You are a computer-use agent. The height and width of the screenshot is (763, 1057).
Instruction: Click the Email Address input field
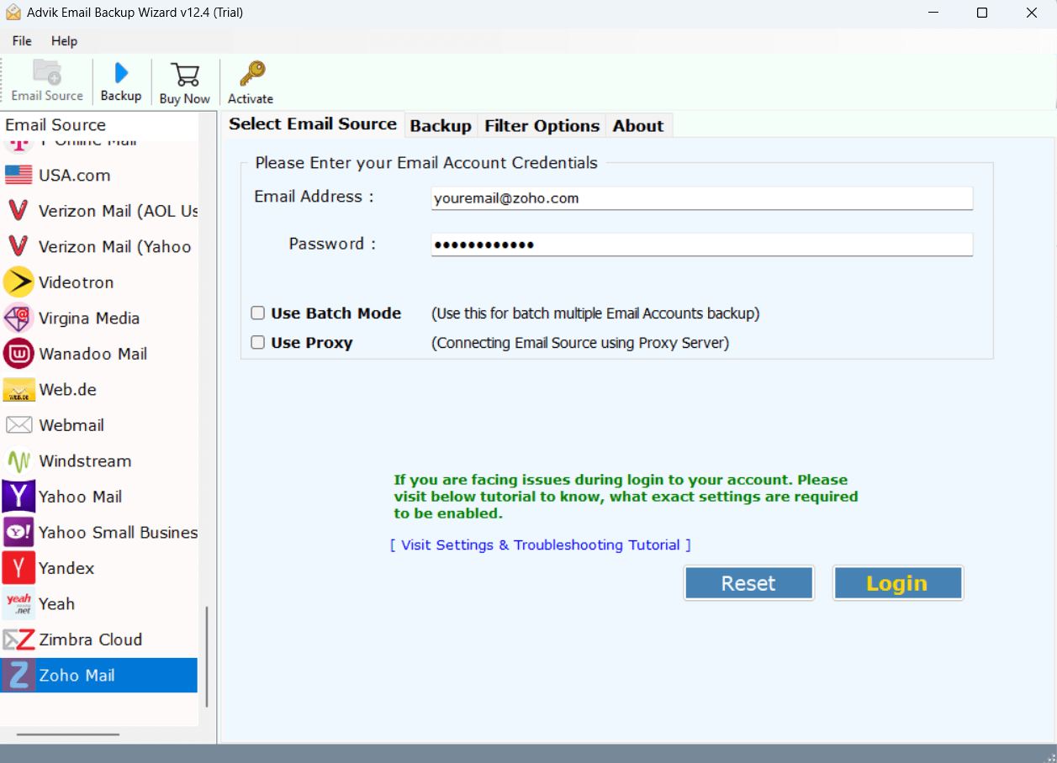pyautogui.click(x=702, y=198)
